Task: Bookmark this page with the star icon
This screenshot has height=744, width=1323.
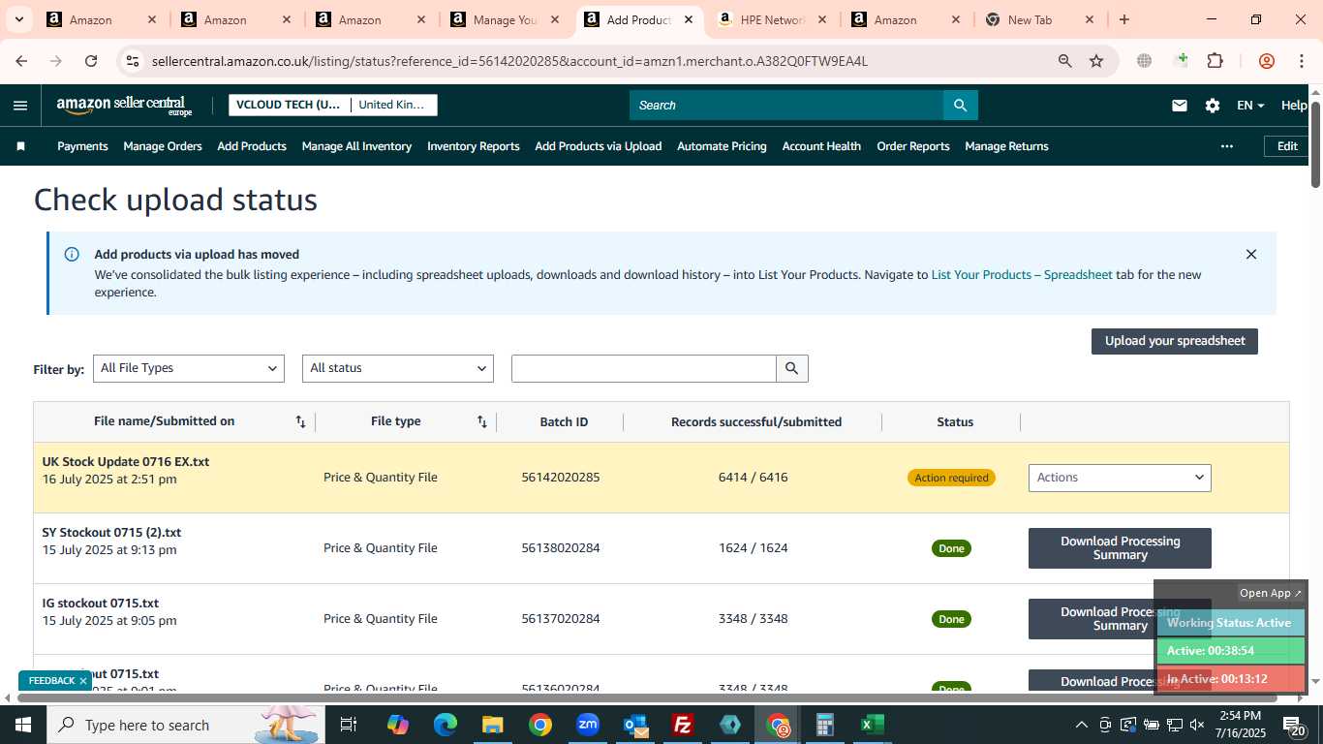Action: 1096,61
